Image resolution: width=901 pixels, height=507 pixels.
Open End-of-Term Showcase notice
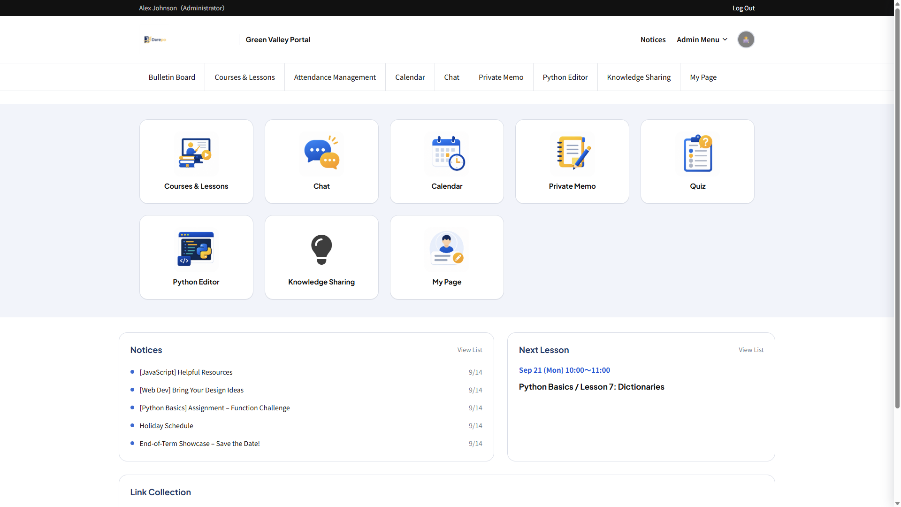200,444
